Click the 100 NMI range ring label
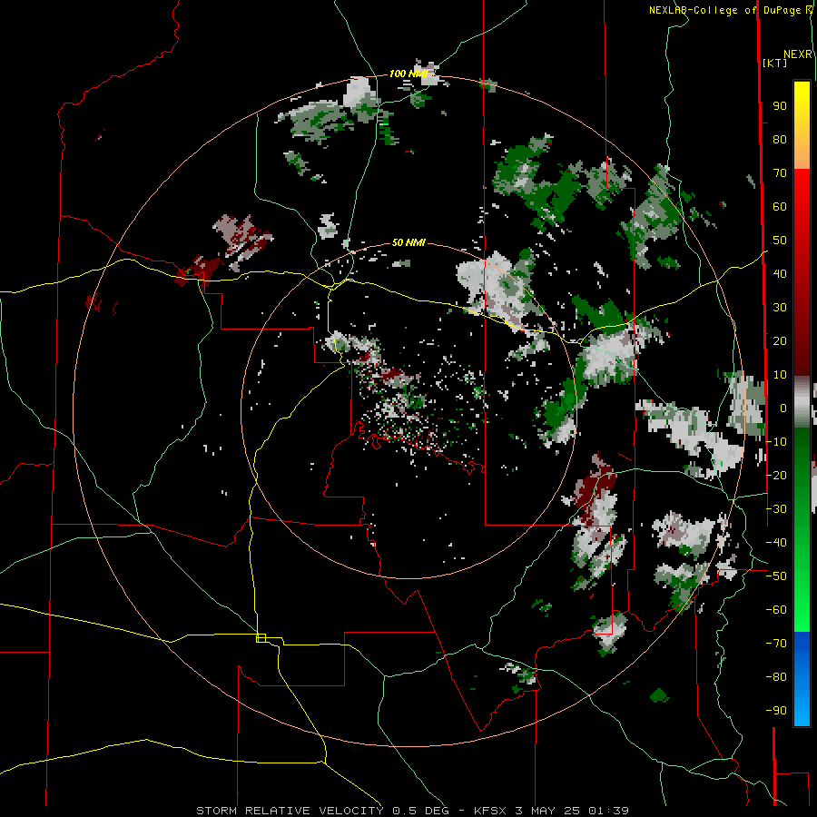This screenshot has height=817, width=817. tap(408, 74)
